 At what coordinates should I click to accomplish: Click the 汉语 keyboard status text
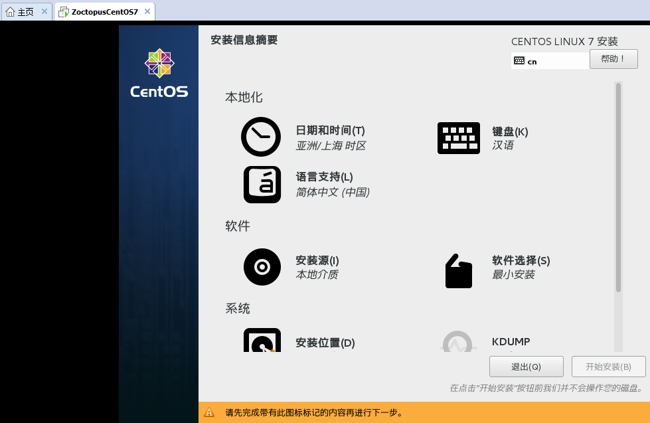click(x=503, y=145)
